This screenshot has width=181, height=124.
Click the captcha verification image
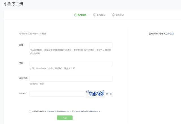(95, 94)
